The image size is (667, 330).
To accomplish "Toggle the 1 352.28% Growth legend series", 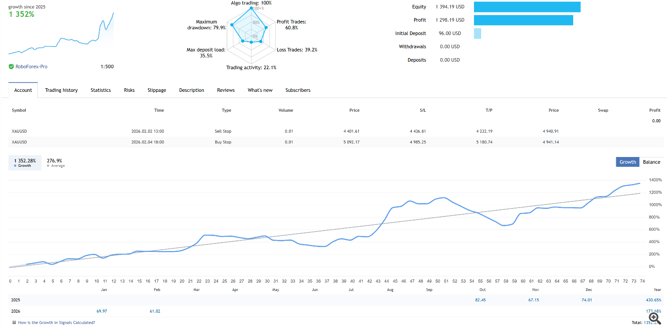I will tap(25, 162).
